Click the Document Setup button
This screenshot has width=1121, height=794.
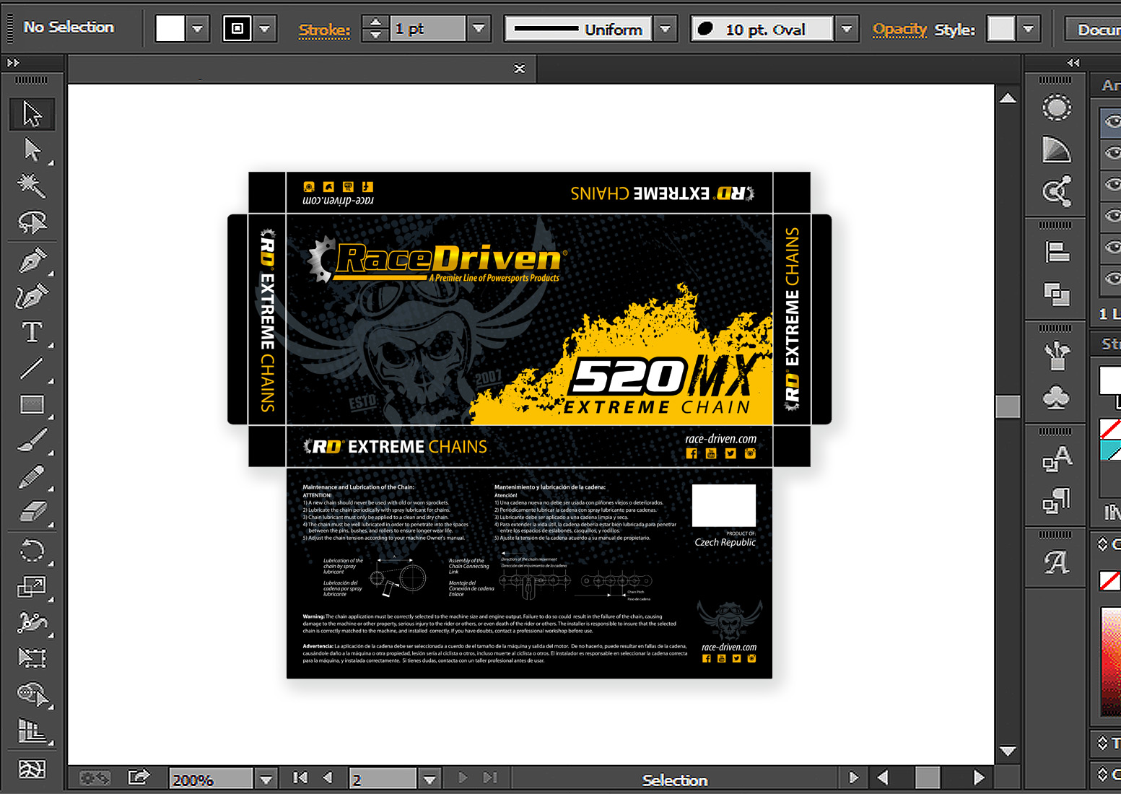1094,30
